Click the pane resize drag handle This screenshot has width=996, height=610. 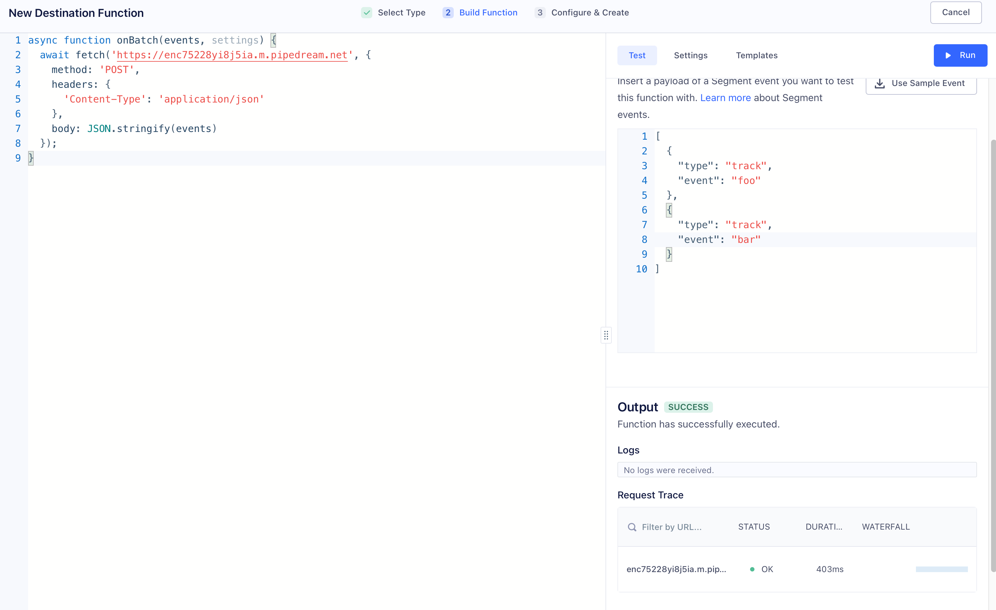coord(606,335)
